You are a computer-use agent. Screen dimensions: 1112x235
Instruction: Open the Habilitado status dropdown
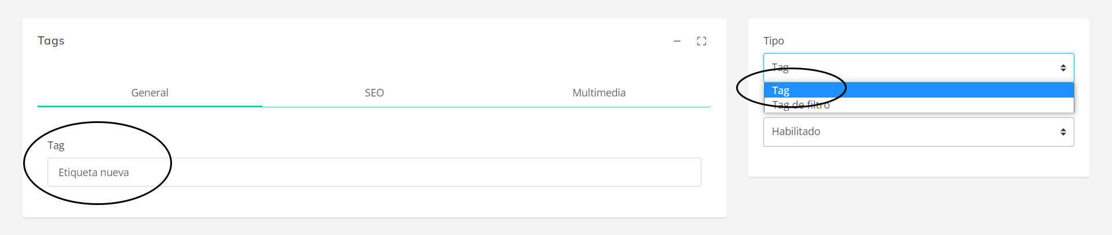(918, 132)
